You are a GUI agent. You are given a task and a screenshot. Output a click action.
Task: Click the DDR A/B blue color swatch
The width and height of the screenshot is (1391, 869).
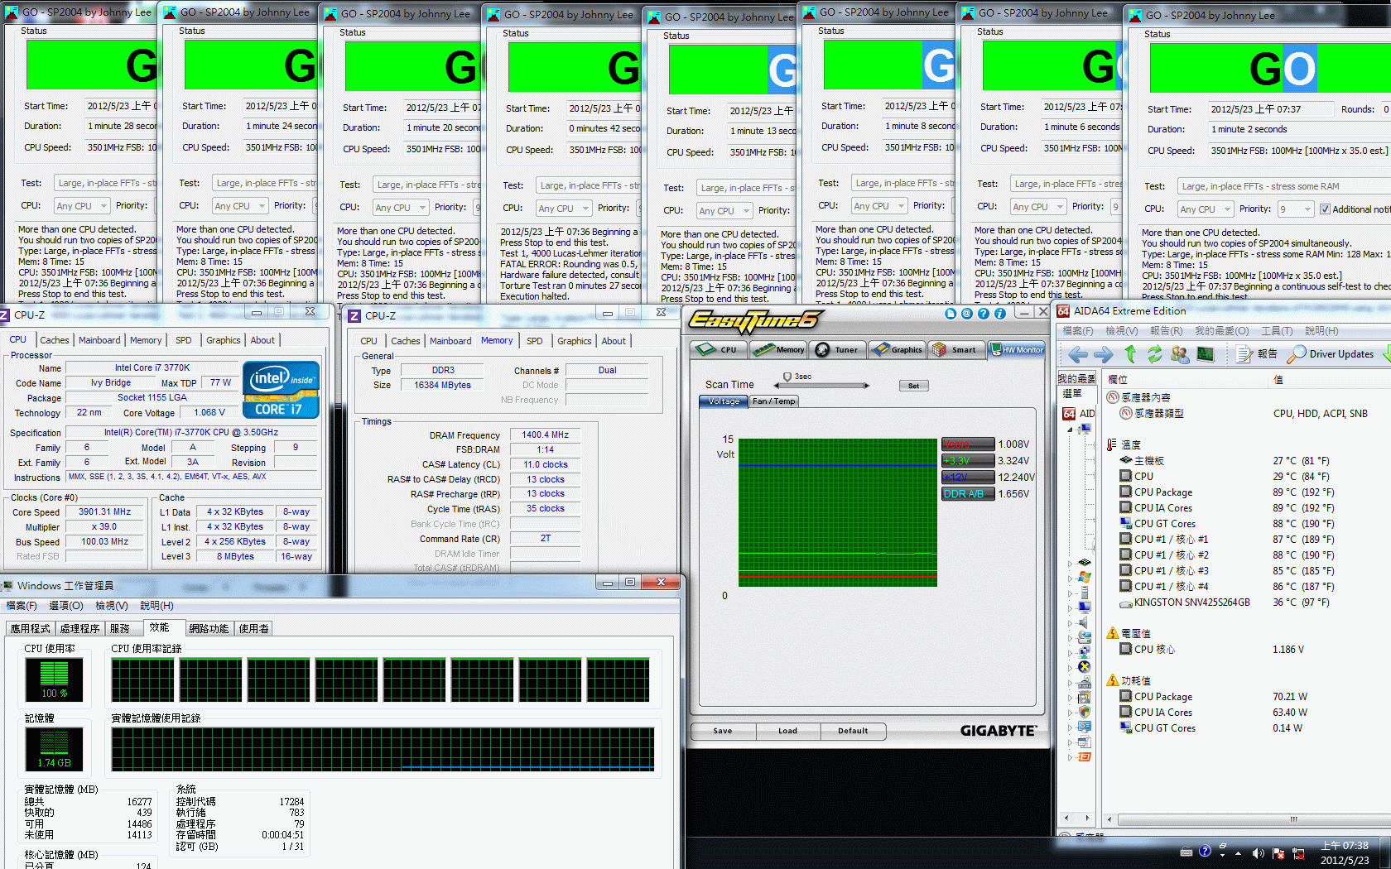968,494
